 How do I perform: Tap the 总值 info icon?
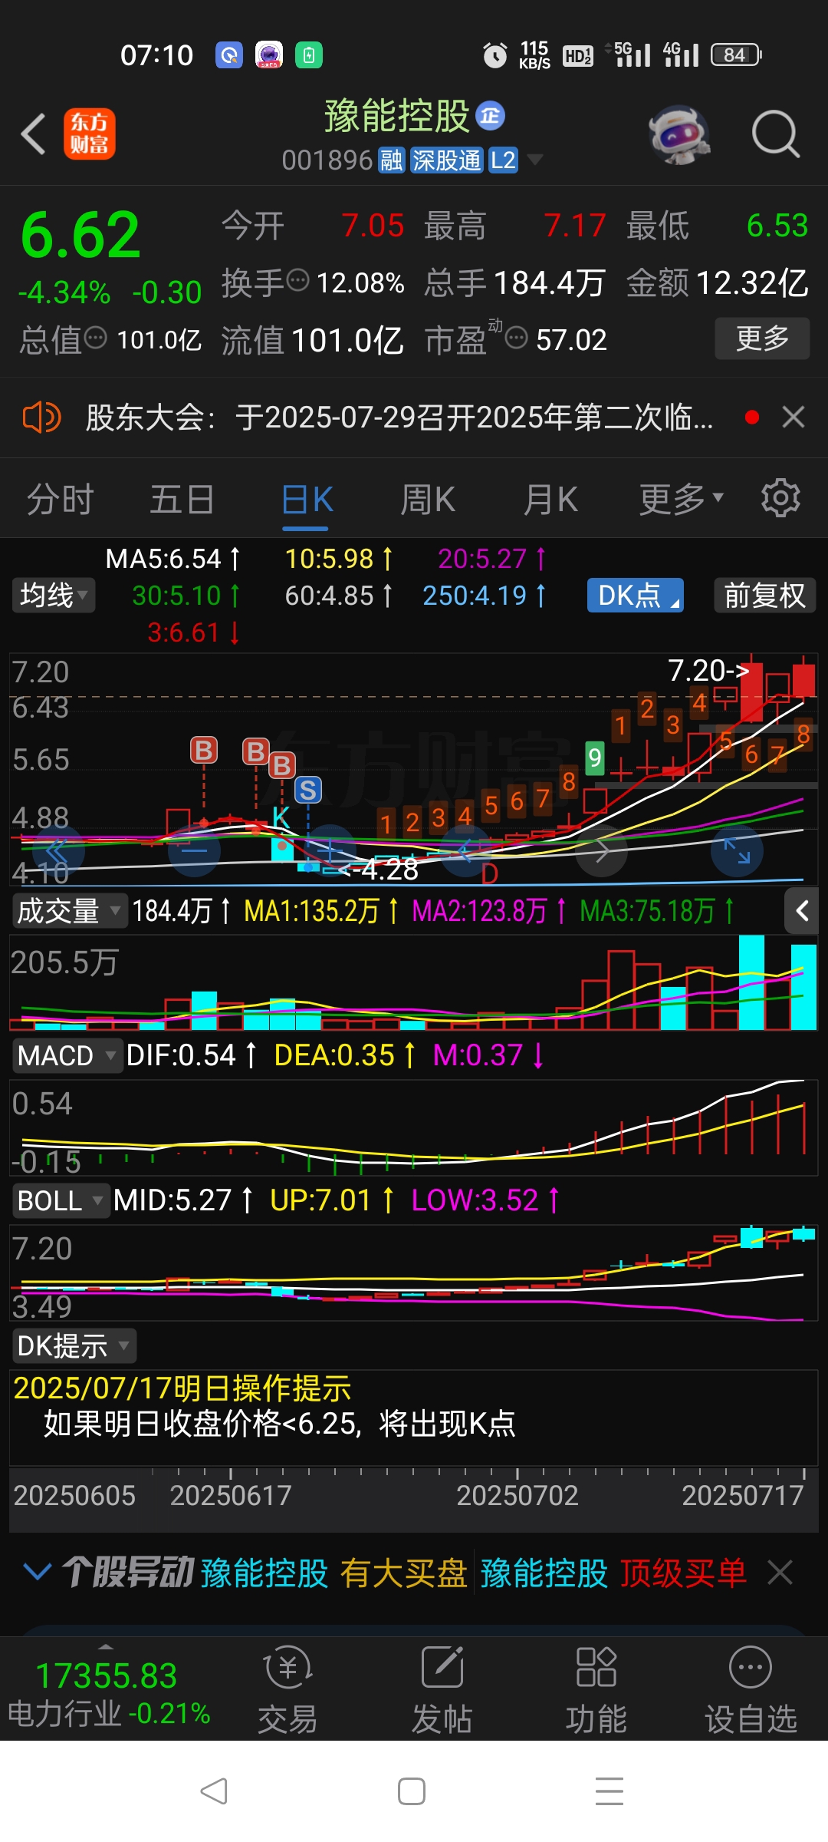click(95, 338)
